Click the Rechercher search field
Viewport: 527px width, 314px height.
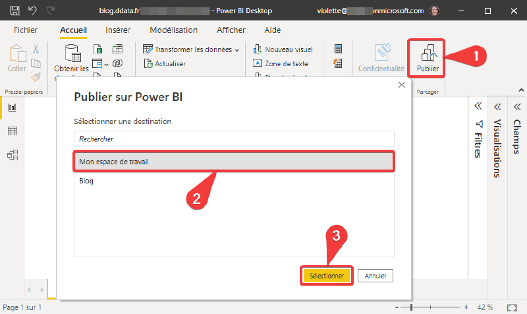coord(234,139)
